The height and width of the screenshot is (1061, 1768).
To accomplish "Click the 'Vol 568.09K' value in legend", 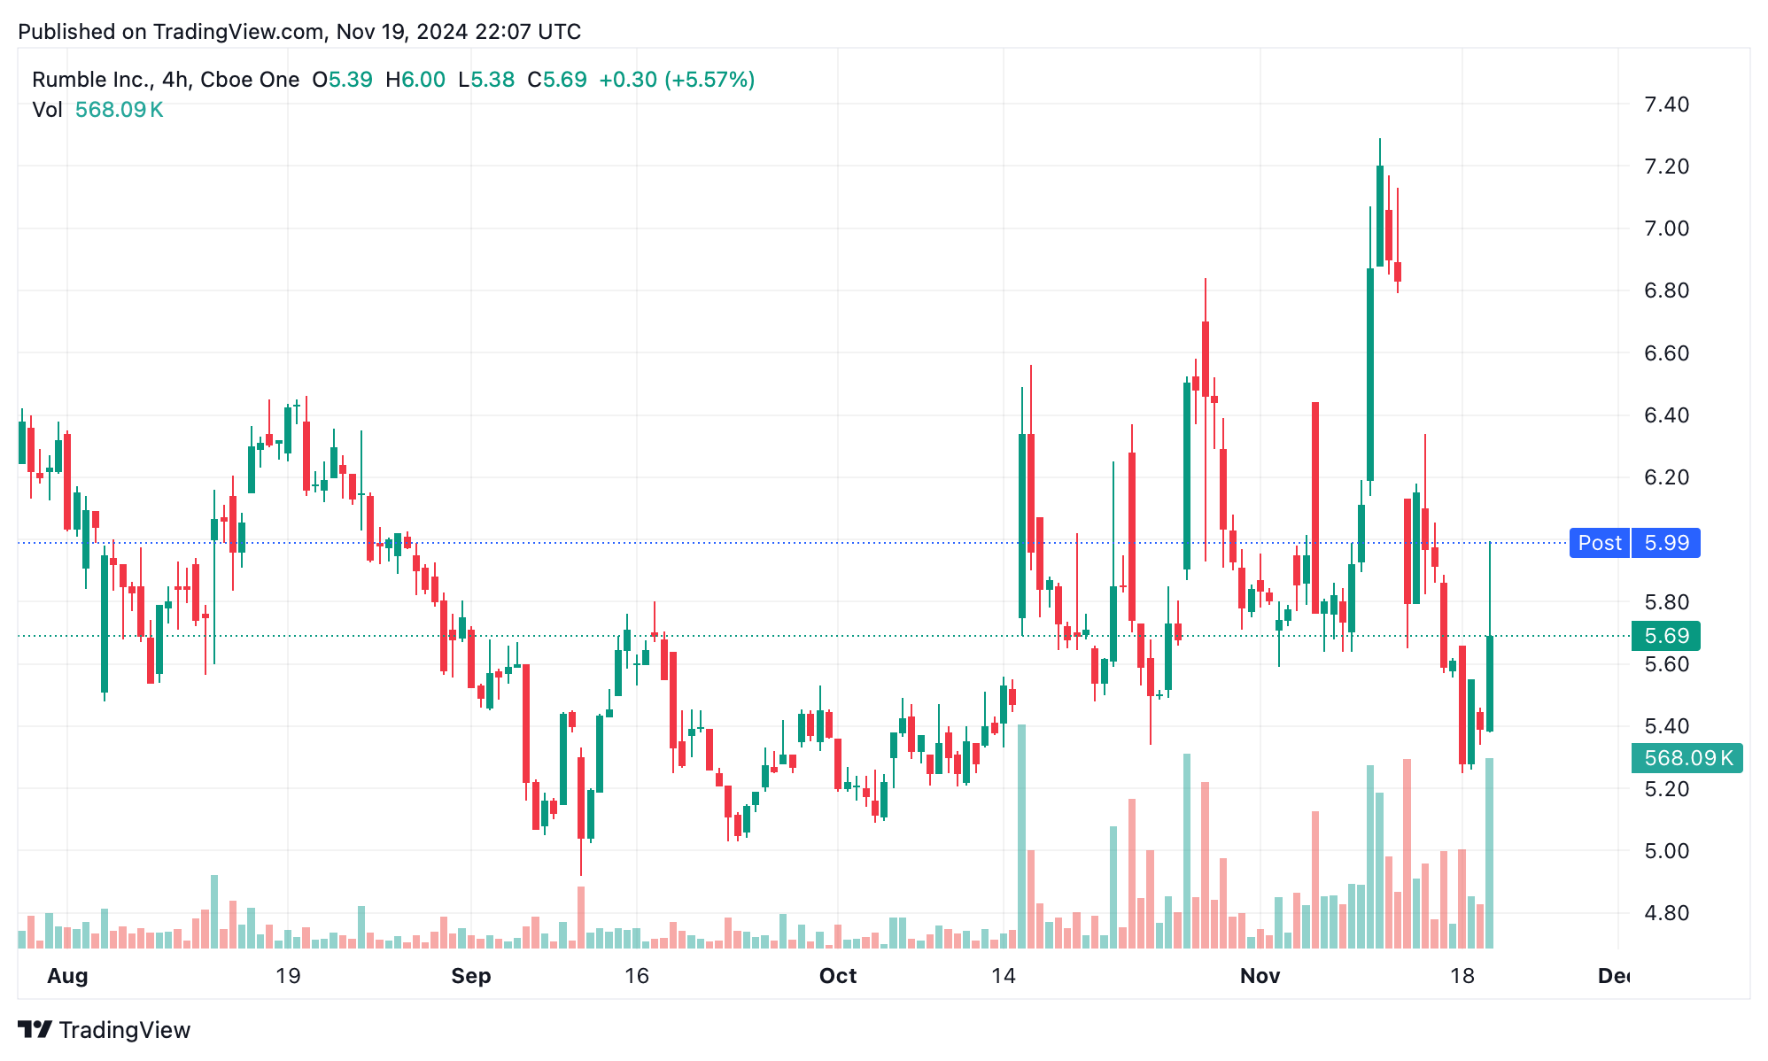I will coord(119,110).
